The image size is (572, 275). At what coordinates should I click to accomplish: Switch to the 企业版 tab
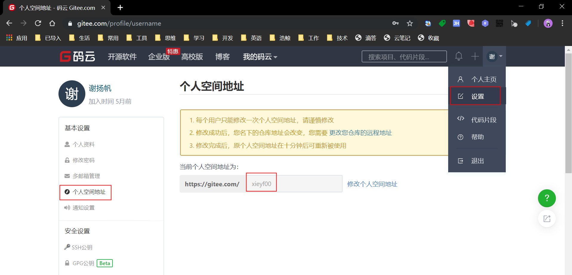pos(158,57)
